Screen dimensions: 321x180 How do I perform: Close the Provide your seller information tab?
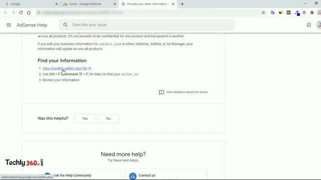point(173,4)
